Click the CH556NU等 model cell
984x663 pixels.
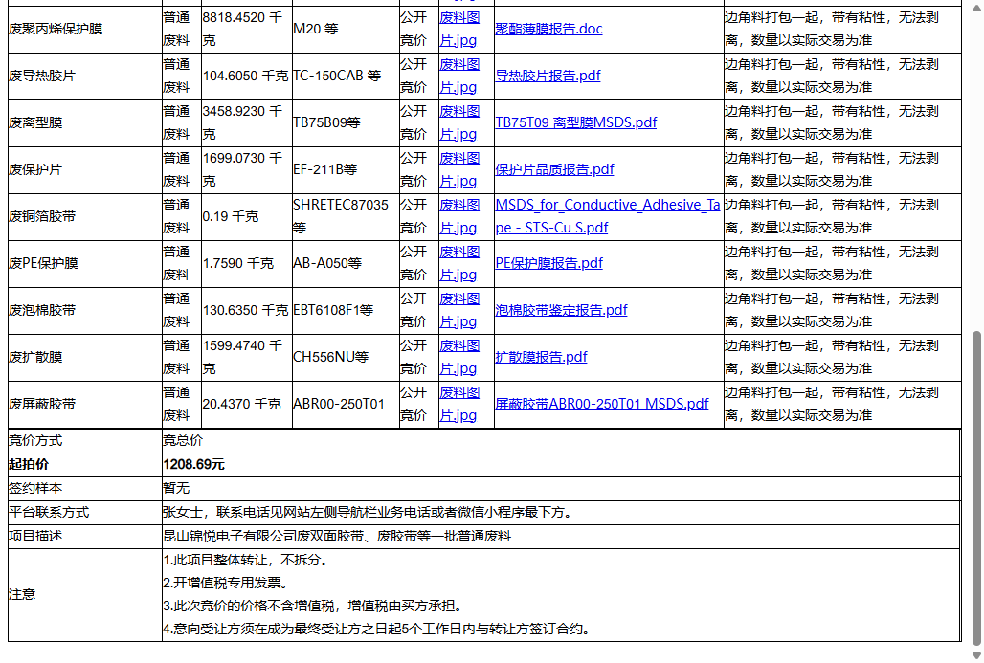click(346, 357)
